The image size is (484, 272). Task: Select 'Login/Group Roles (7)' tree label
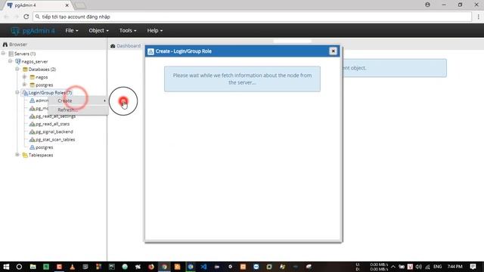pos(50,92)
